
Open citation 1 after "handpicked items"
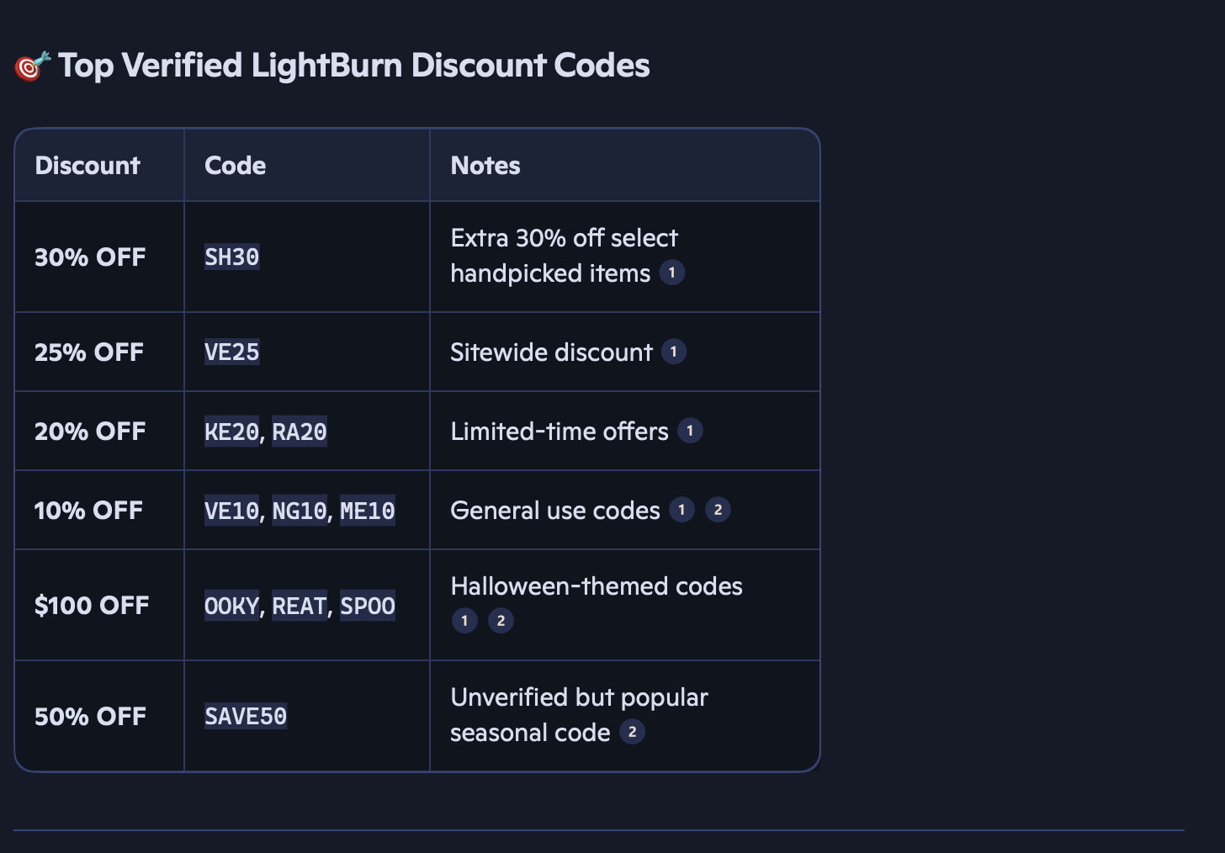(671, 273)
